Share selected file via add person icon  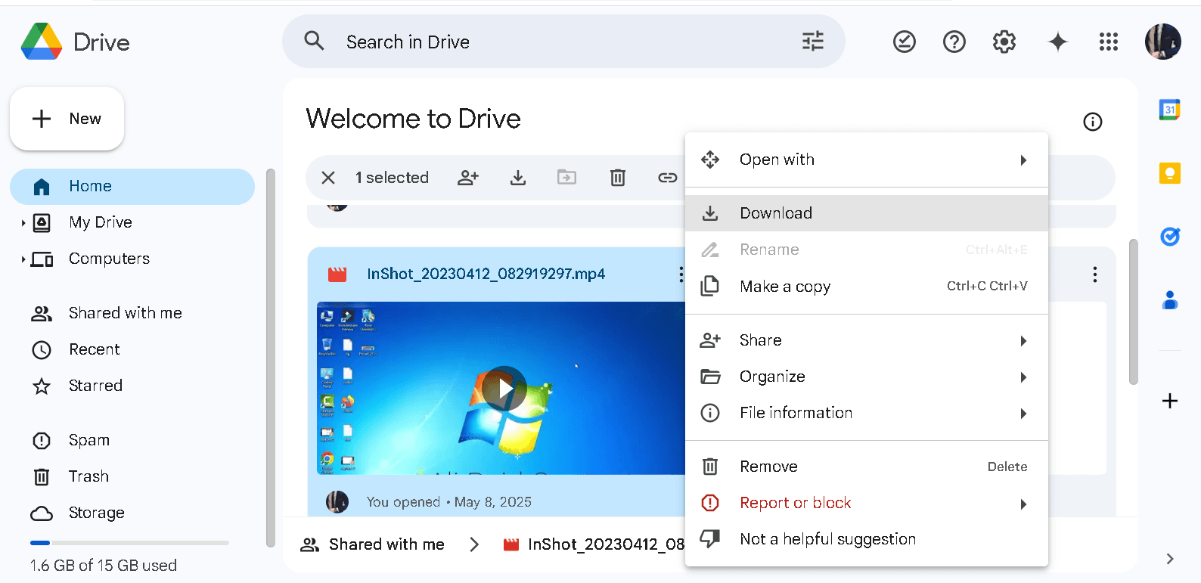click(468, 178)
